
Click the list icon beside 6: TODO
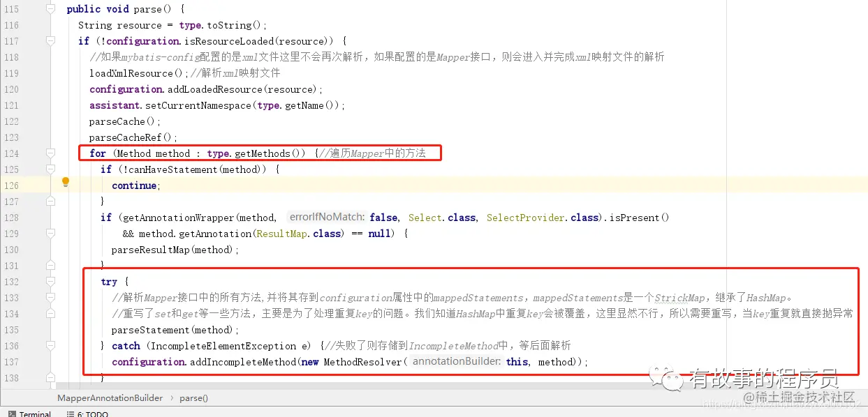pos(72,413)
